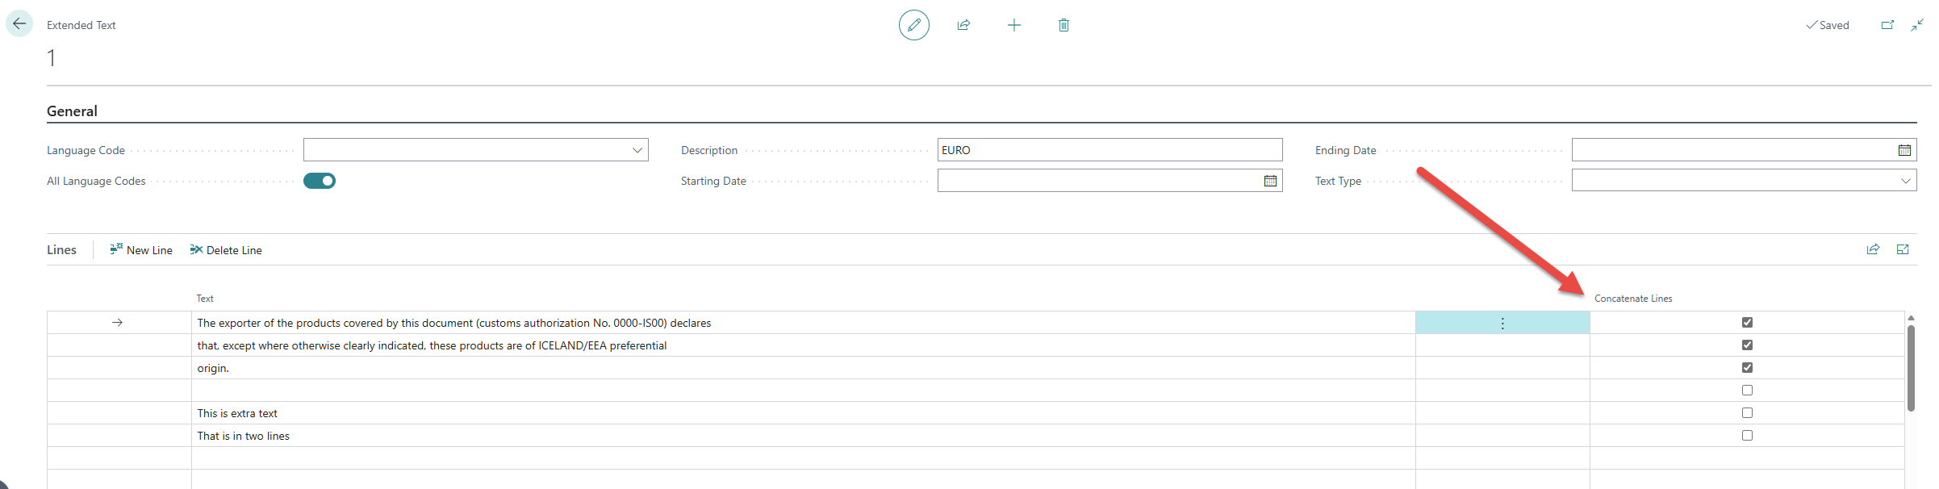Click the New Line action
1939x489 pixels.
[x=141, y=250]
